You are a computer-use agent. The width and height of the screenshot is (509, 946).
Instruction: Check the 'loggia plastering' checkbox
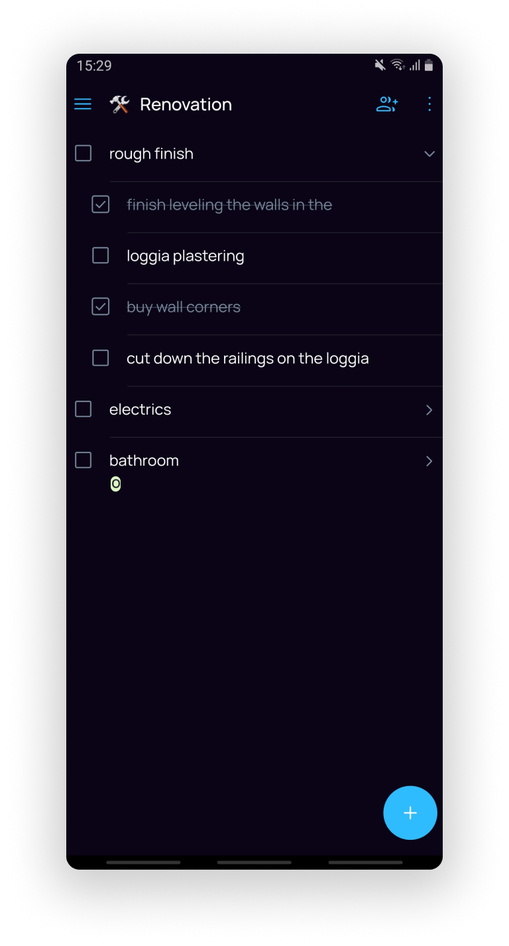100,255
